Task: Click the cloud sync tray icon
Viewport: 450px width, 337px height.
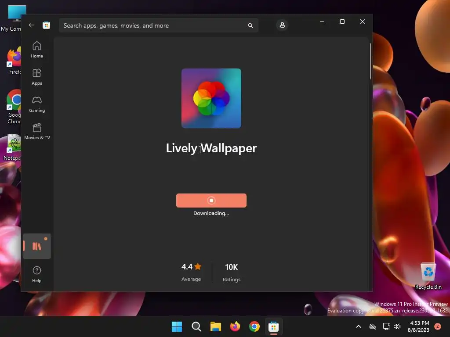Action: tap(373, 326)
